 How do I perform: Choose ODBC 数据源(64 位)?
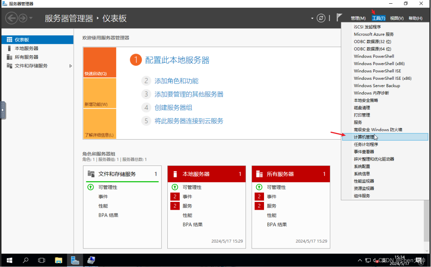pos(385,49)
